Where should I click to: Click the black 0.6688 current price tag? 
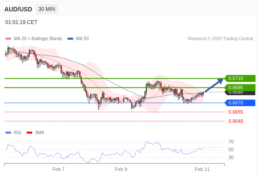[240, 93]
